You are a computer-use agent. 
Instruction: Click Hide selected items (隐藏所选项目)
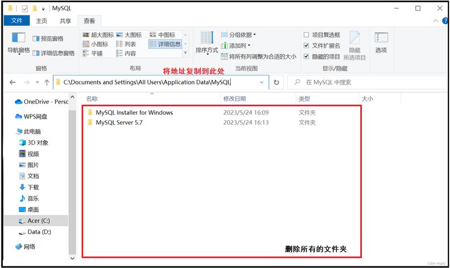354,46
